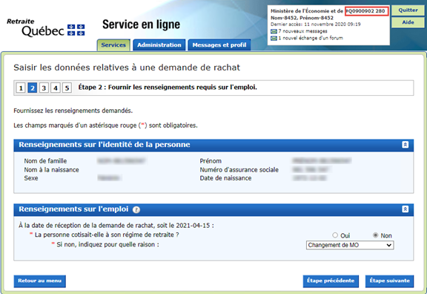
Task: Select step 2 in the step indicator
Action: pyautogui.click(x=33, y=88)
